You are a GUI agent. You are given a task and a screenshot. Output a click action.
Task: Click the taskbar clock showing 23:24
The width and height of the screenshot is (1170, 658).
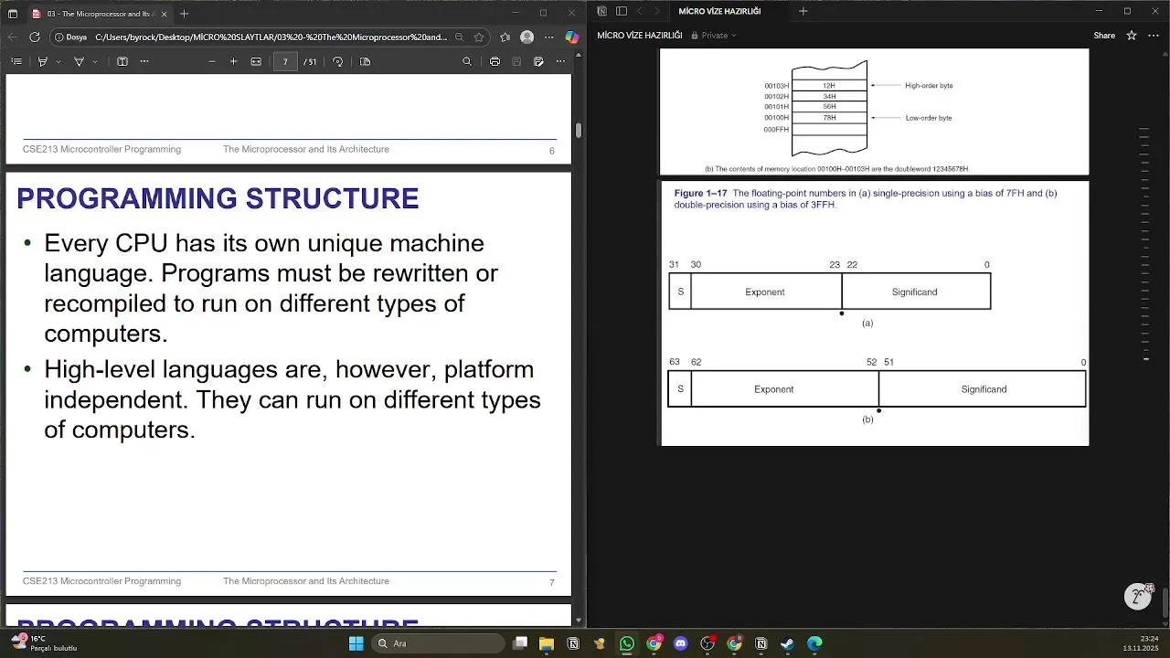[1141, 643]
